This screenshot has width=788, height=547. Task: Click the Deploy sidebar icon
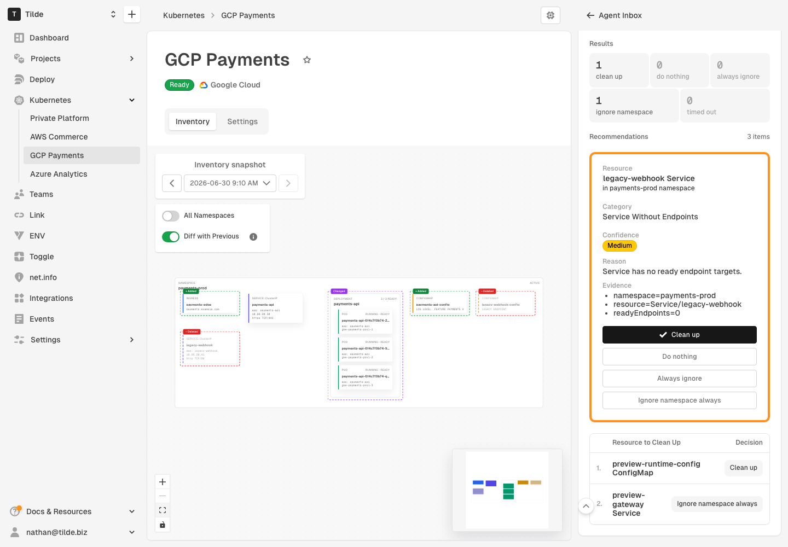click(x=19, y=79)
